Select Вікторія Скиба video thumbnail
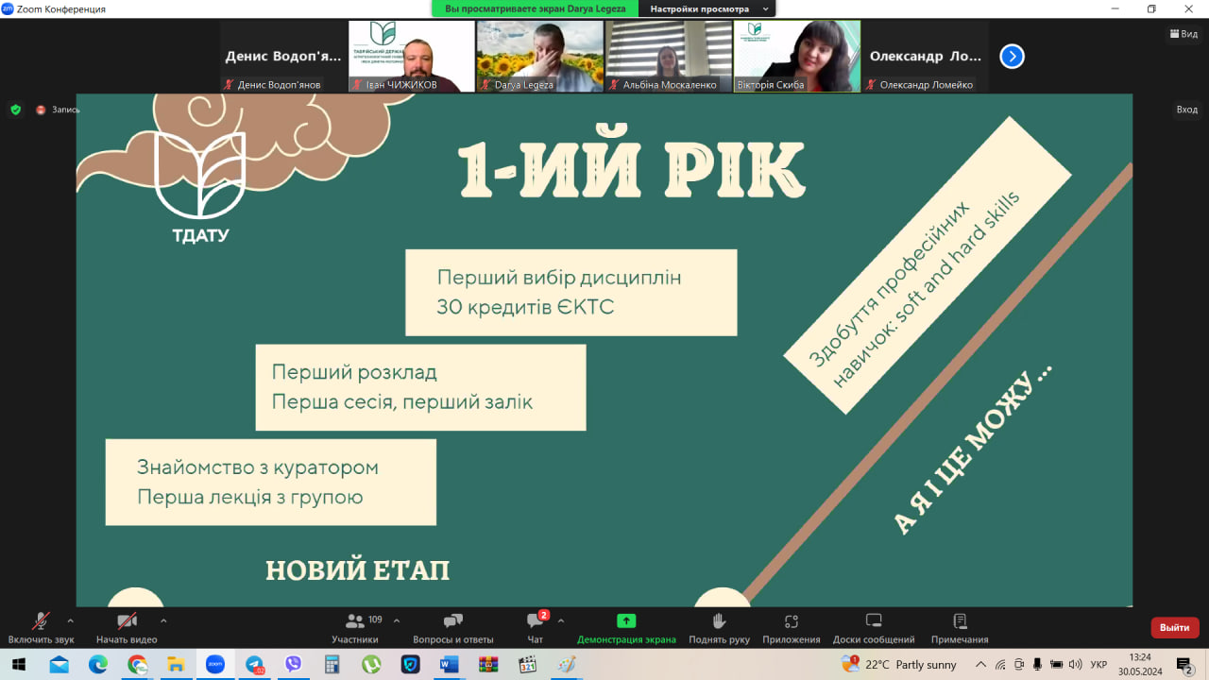Screen dimensions: 1209x680 point(797,57)
